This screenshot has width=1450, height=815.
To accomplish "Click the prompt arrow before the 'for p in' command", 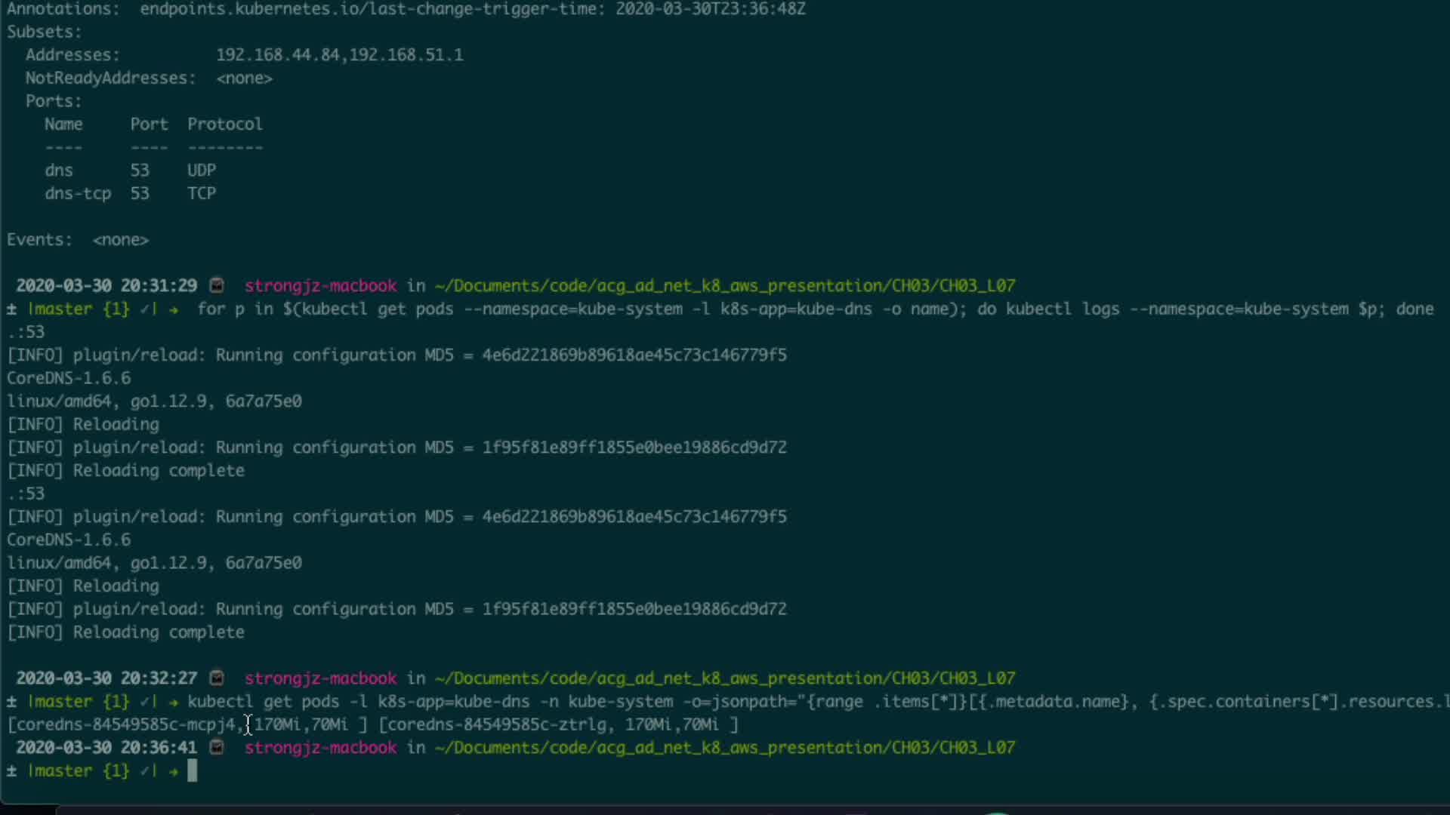I will (x=174, y=309).
